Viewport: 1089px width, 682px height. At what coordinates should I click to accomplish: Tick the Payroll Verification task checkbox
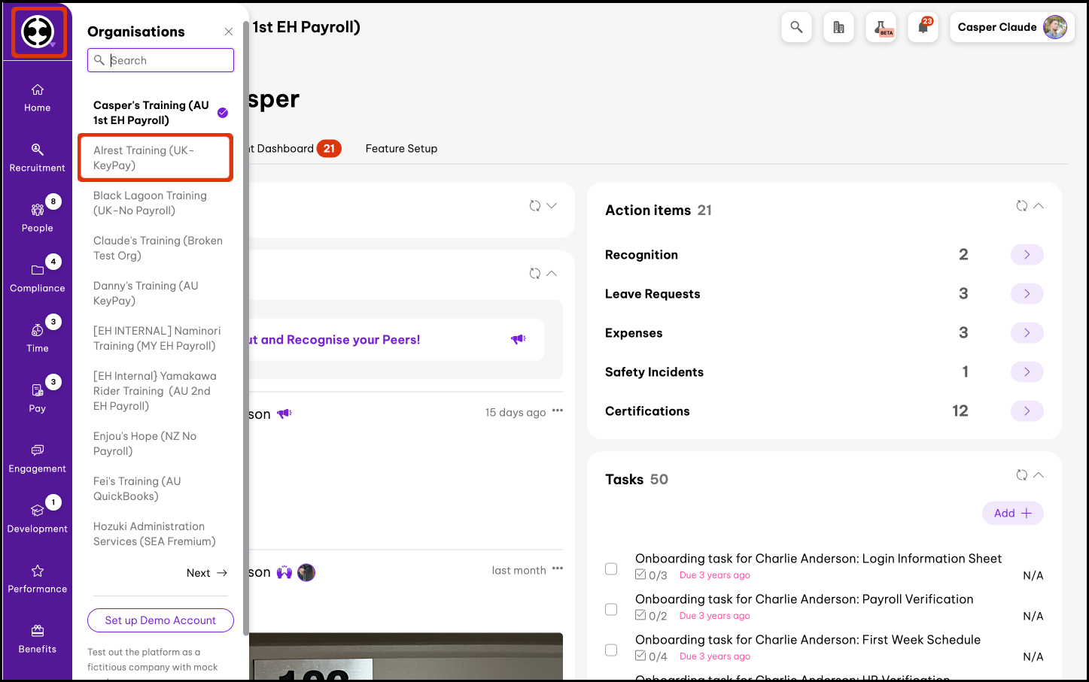[611, 610]
